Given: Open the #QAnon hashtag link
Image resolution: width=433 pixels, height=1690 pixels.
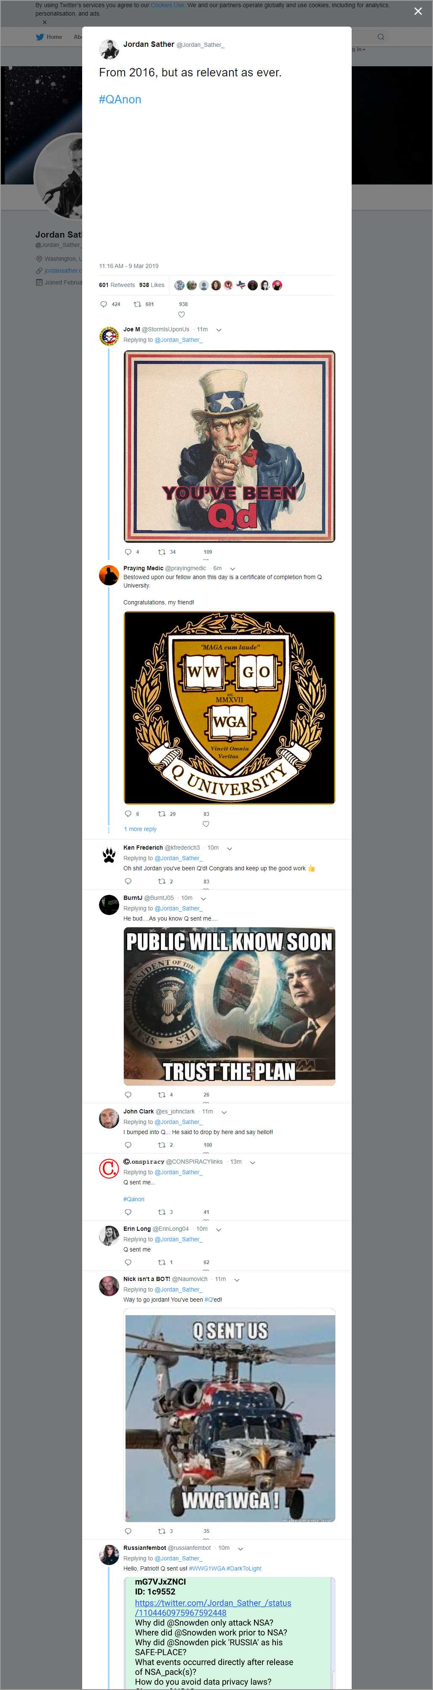Looking at the screenshot, I should (x=120, y=99).
